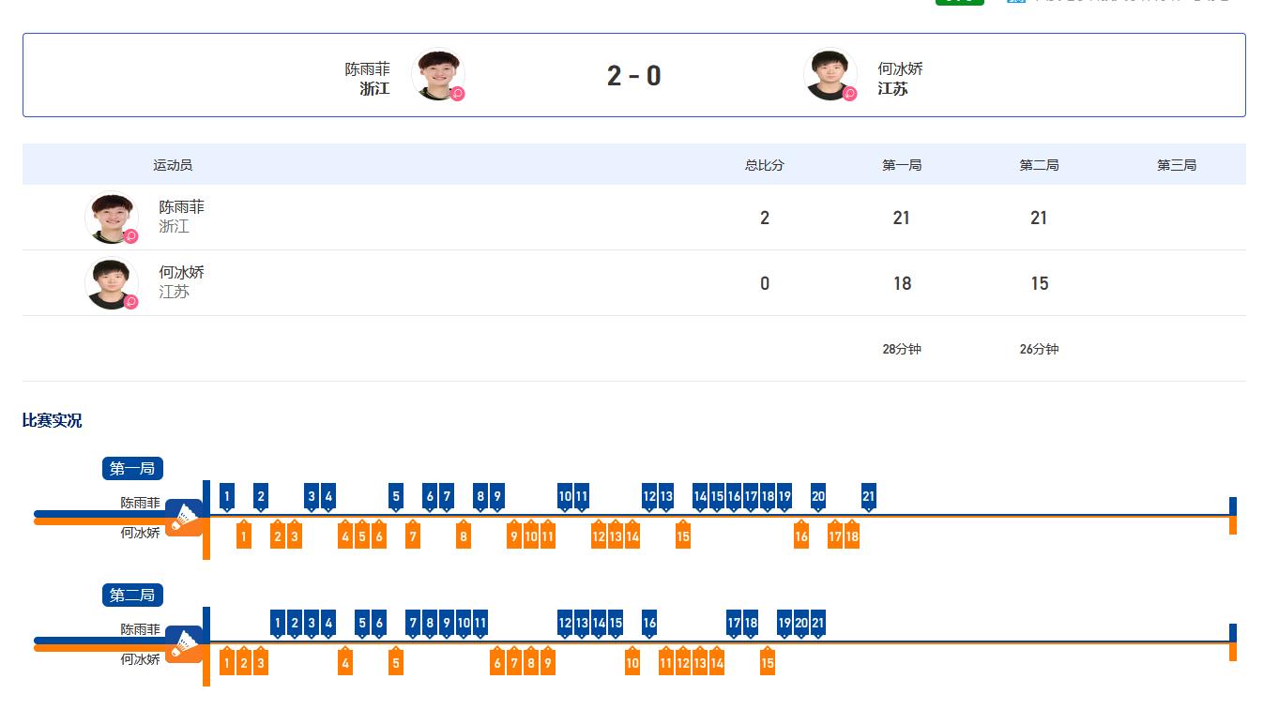Open 何冰娇 name link in score table

point(181,273)
